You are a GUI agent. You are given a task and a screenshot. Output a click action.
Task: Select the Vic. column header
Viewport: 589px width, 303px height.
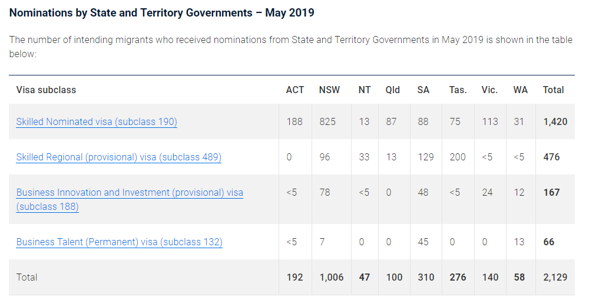click(x=489, y=90)
